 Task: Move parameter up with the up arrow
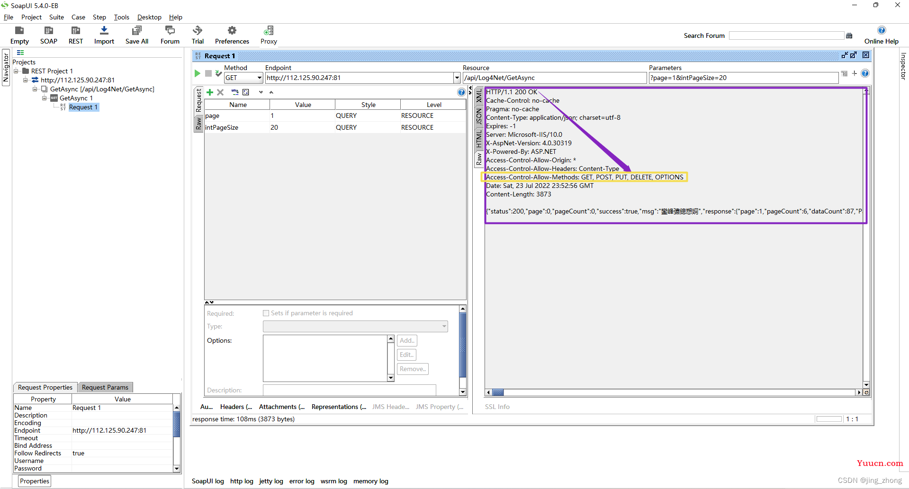tap(271, 92)
